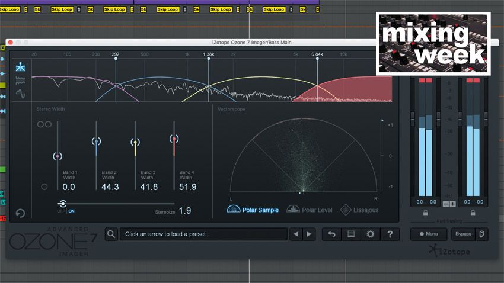Close the Ozone 7 Imager plugin window
This screenshot has height=283, width=504.
[10, 43]
